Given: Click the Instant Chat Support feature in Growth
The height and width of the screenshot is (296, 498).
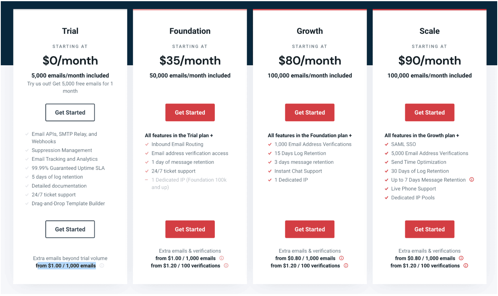Looking at the screenshot, I should [298, 171].
